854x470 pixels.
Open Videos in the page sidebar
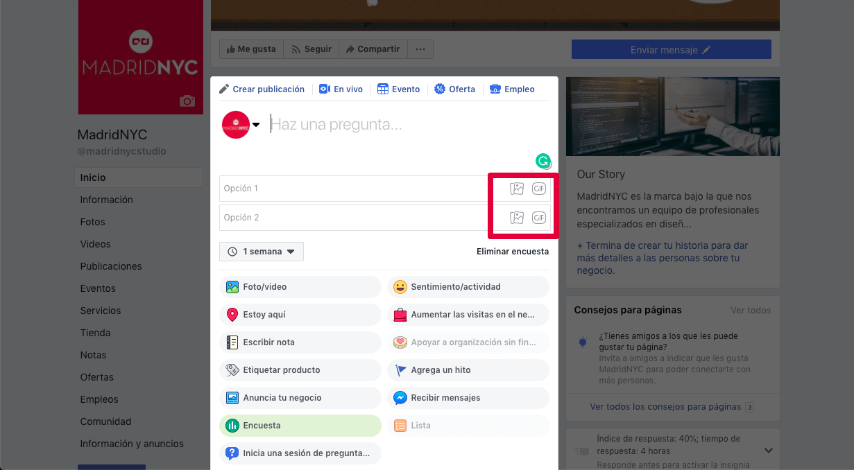(x=95, y=244)
